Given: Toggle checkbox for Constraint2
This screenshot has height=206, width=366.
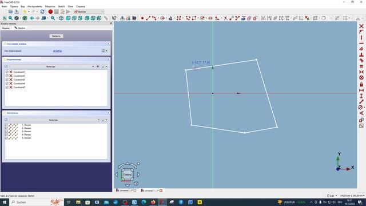Looking at the screenshot, I should [7, 76].
